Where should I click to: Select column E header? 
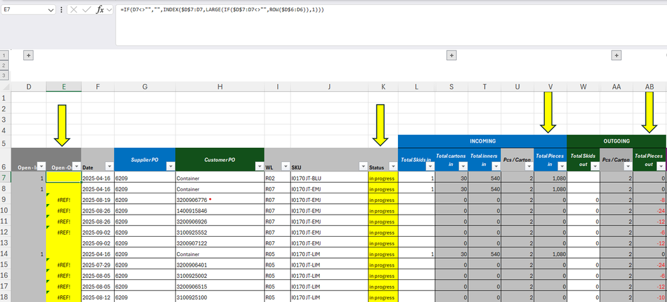coord(64,87)
